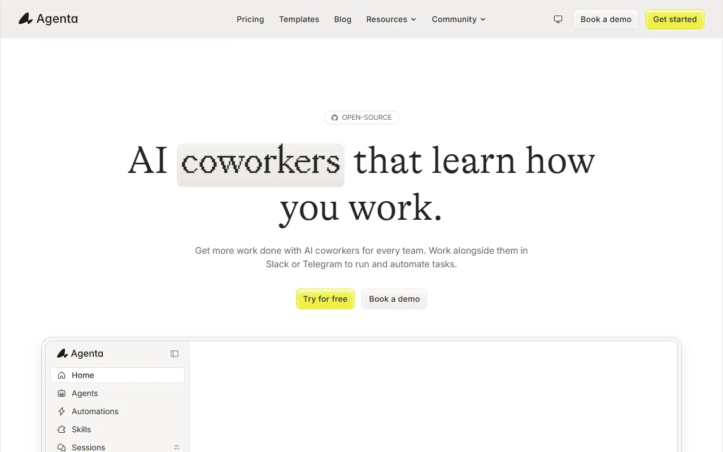Viewport: 723px width, 452px height.
Task: Visit the Blog from the navigation
Action: click(343, 19)
